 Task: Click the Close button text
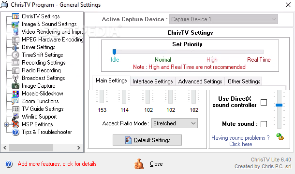(x=156, y=164)
